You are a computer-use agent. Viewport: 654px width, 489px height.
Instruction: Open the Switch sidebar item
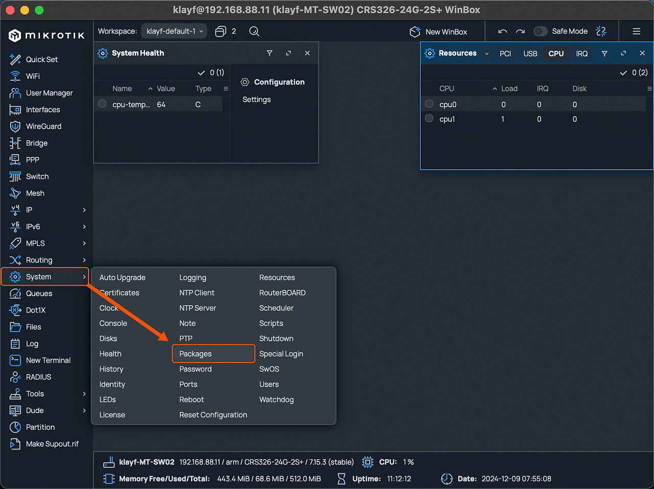tap(37, 176)
